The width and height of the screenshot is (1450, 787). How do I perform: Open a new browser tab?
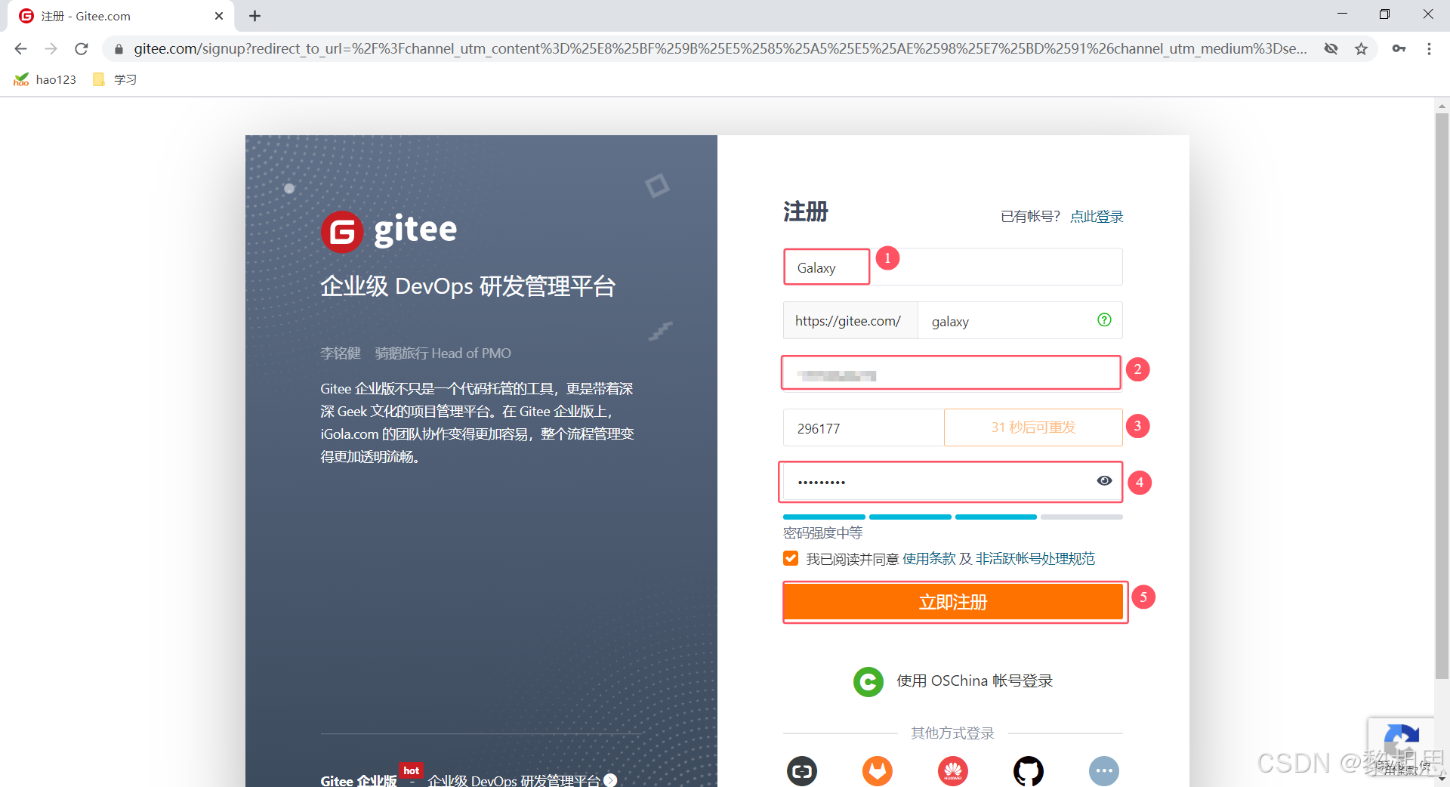click(x=255, y=16)
